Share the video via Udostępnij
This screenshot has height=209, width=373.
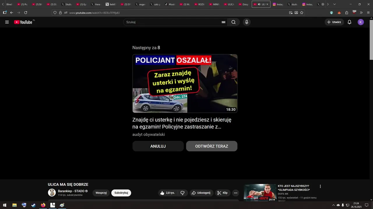pyautogui.click(x=201, y=193)
